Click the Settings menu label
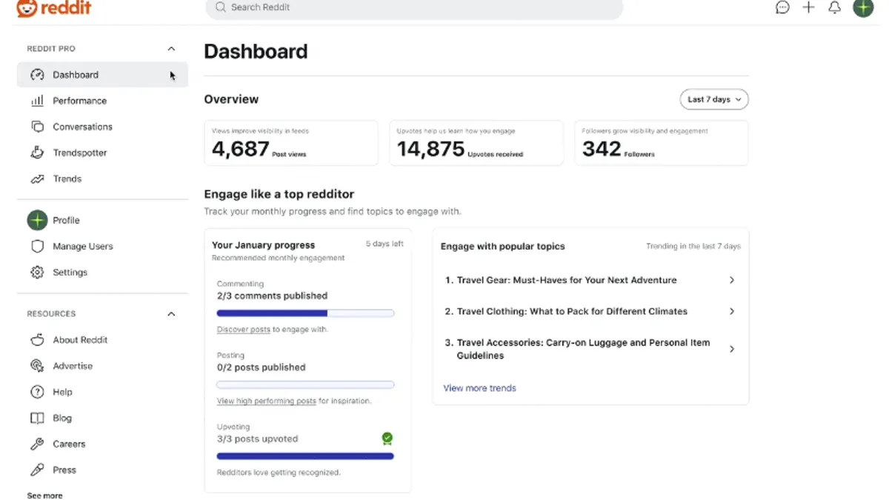The width and height of the screenshot is (889, 500). (70, 272)
